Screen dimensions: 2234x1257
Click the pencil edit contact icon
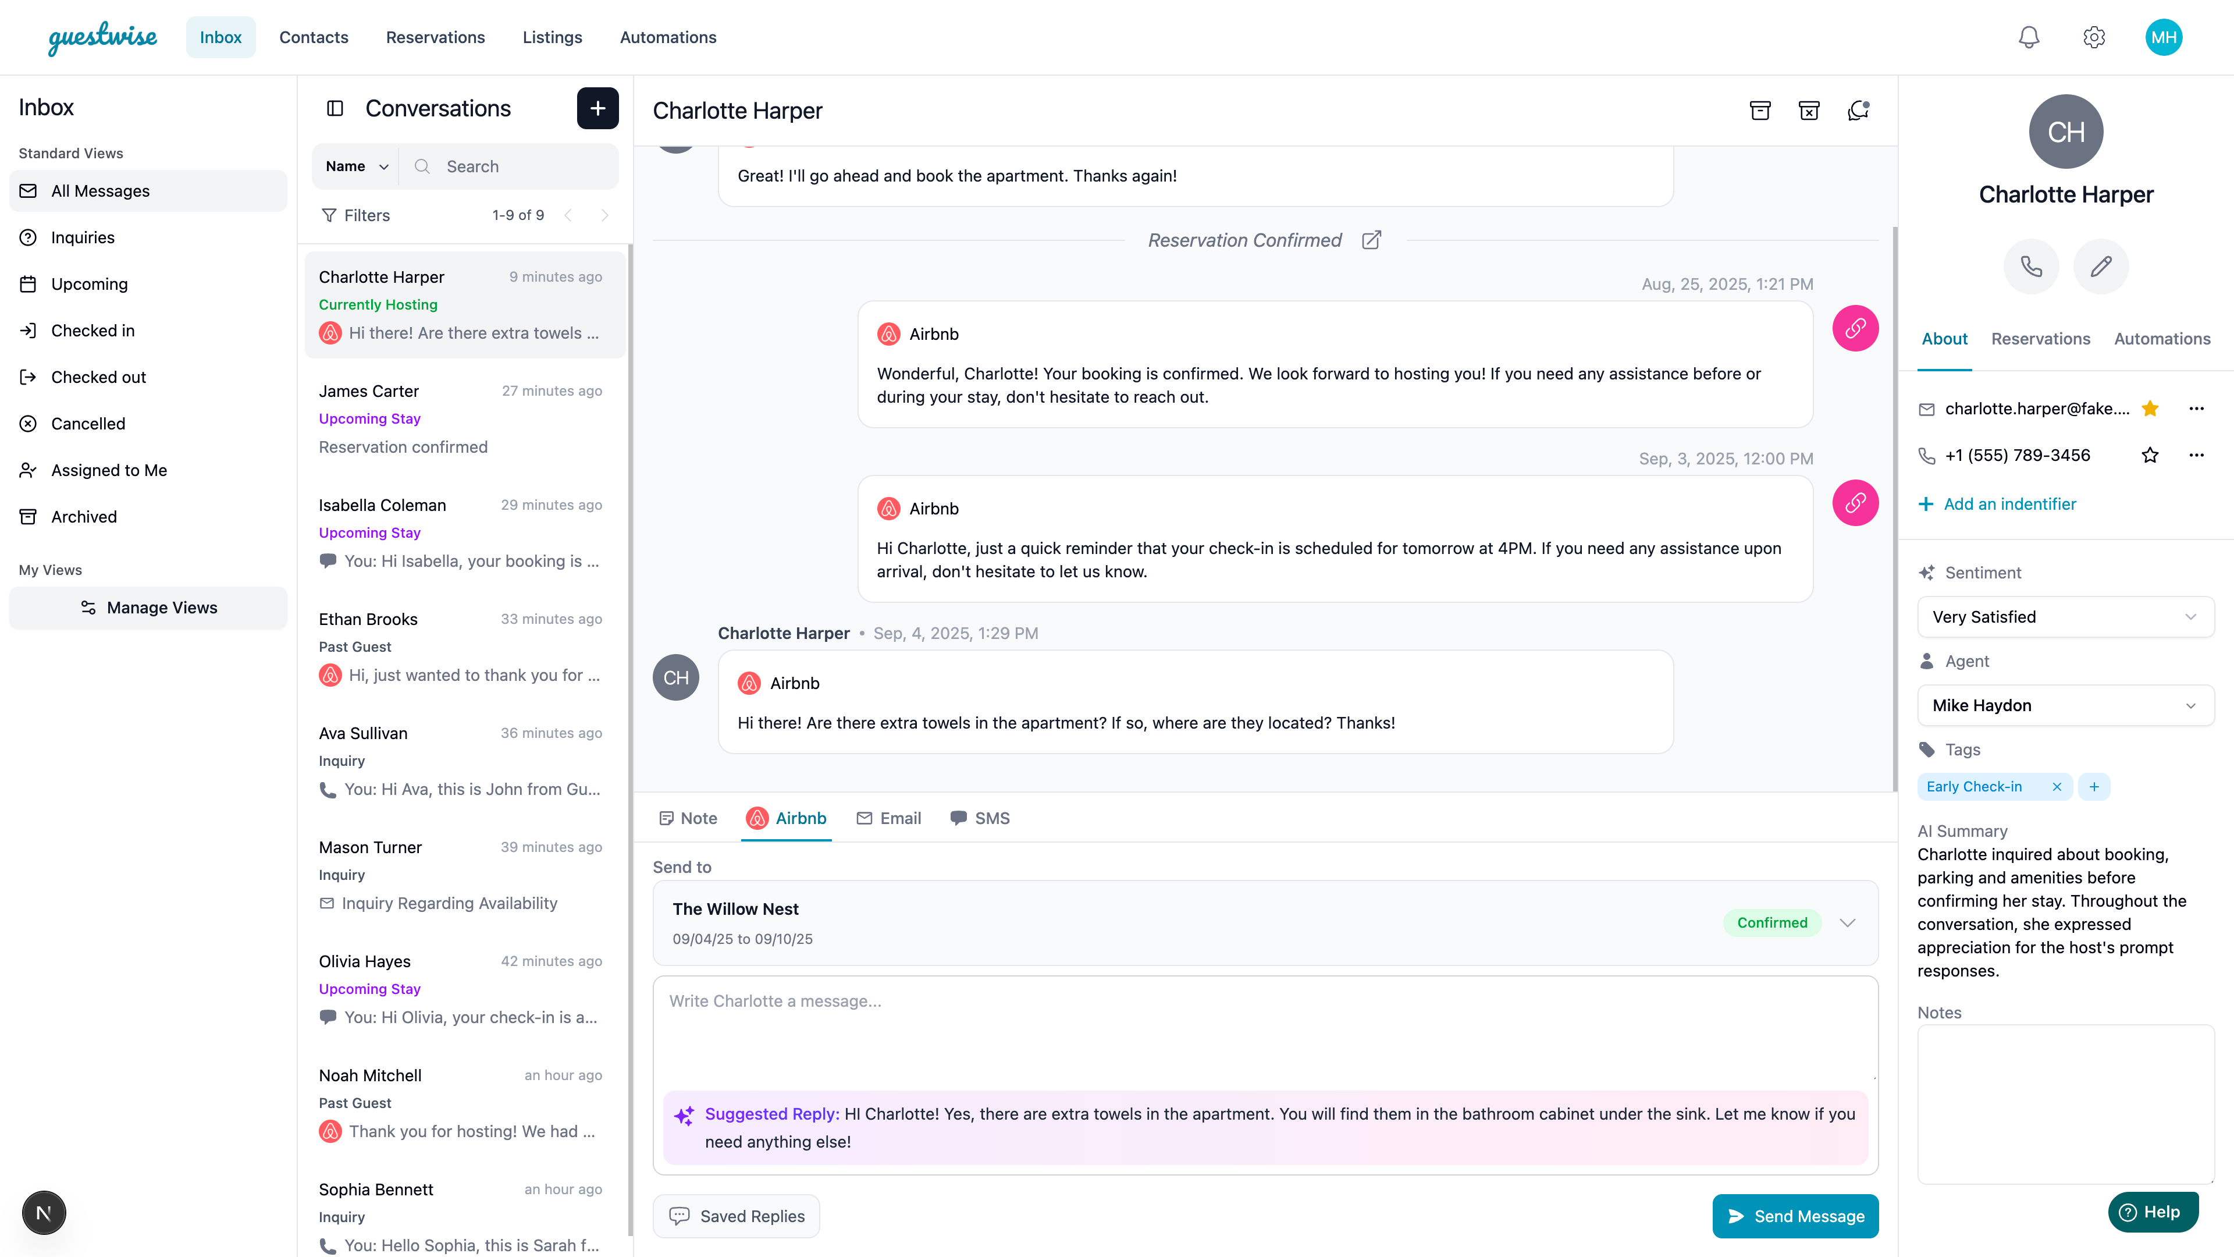point(2100,267)
